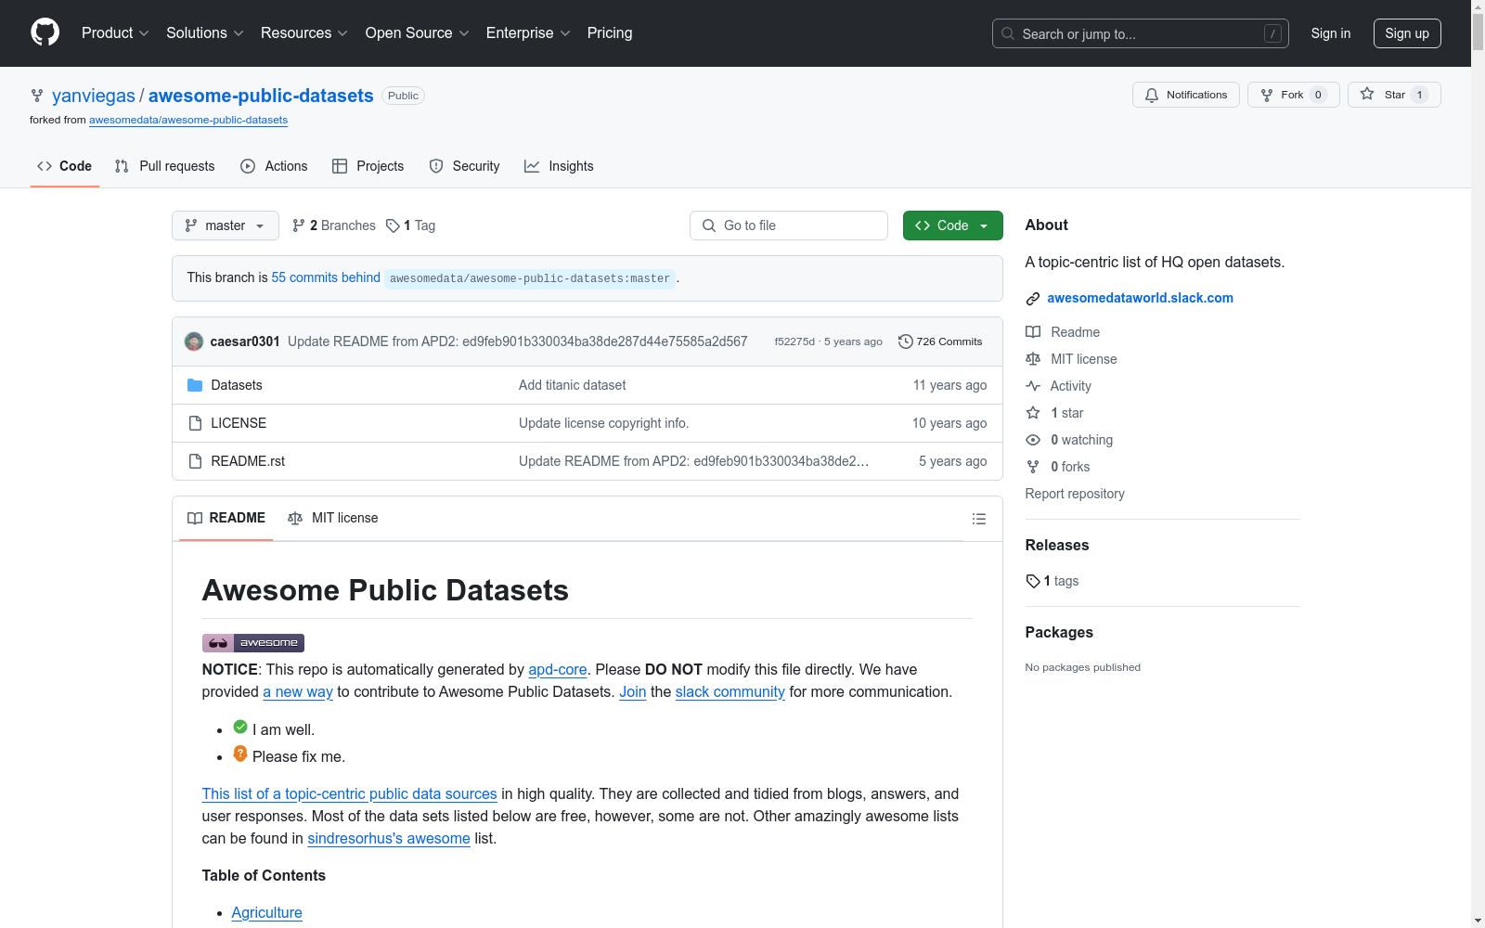
Task: Open the slack community link
Action: [x=730, y=691]
